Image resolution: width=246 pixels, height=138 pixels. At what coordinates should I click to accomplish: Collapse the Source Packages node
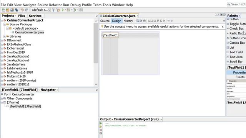click(5, 24)
